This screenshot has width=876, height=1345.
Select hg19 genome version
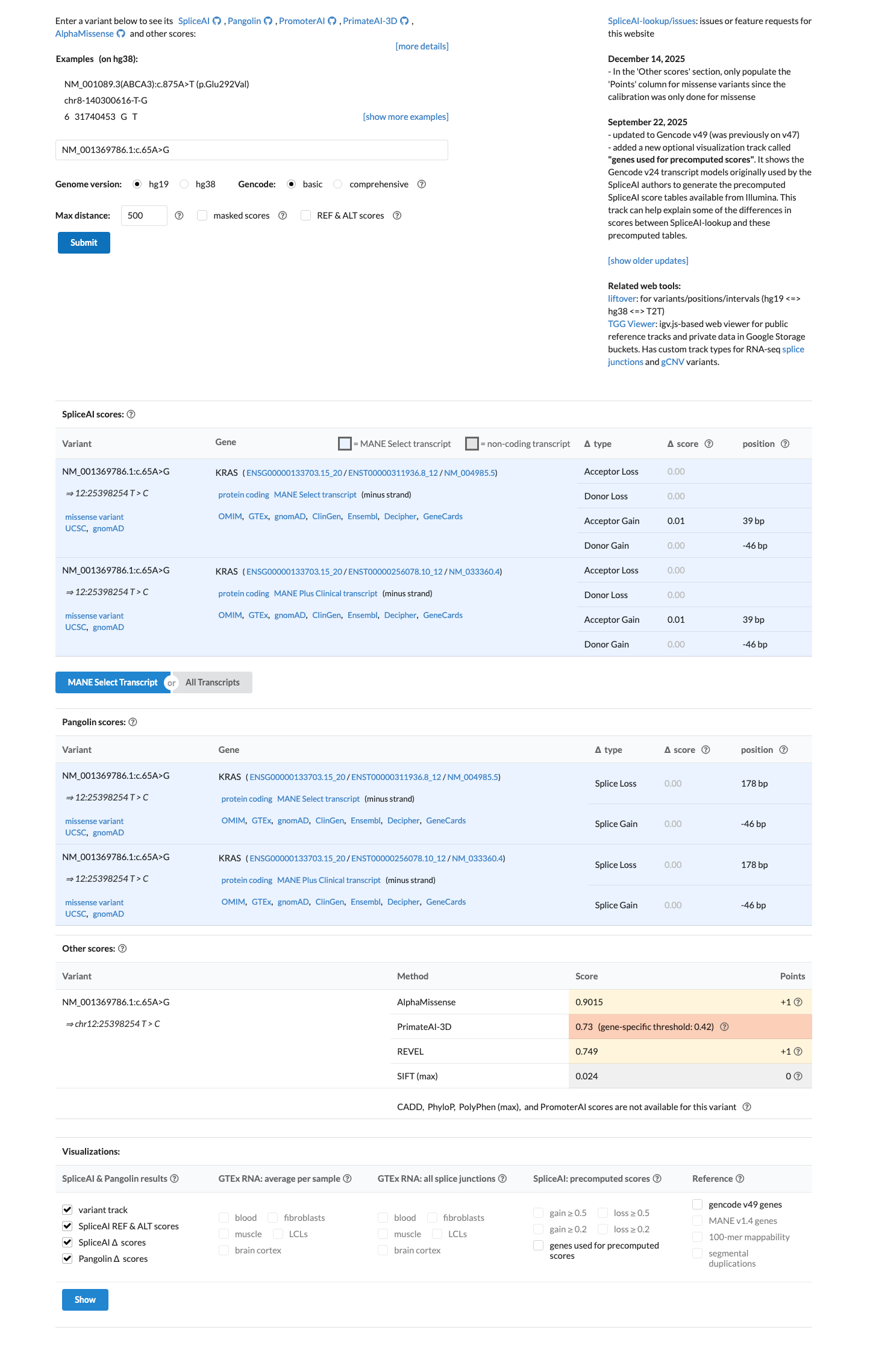(137, 184)
